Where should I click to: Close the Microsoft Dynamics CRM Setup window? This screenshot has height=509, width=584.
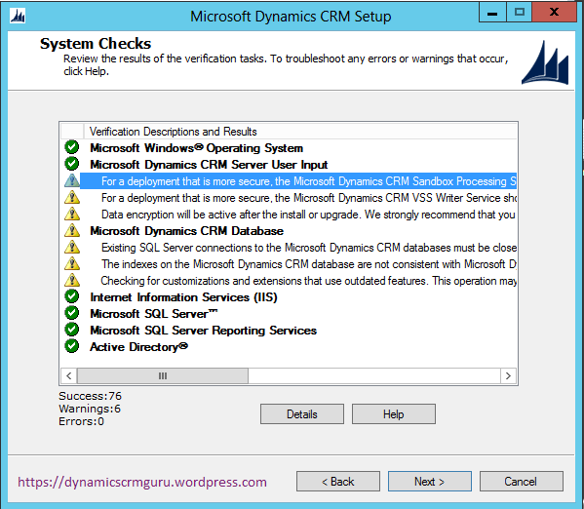coord(554,13)
